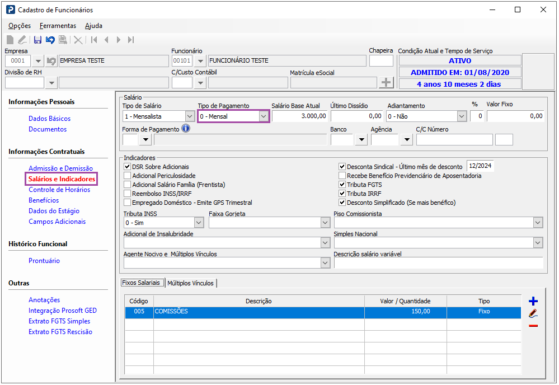Click the blue Undo arrow in toolbar
The image size is (559, 385).
pos(50,40)
